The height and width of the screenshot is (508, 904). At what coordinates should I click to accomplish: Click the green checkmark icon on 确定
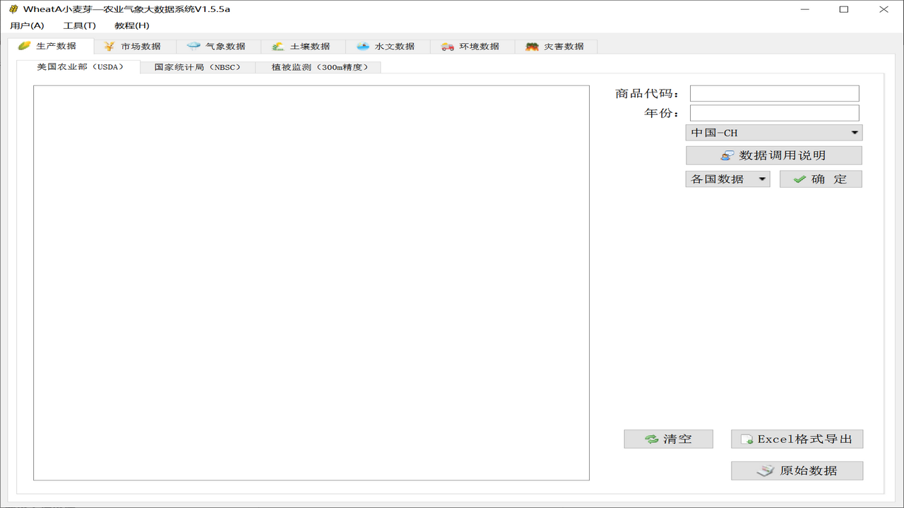[799, 179]
